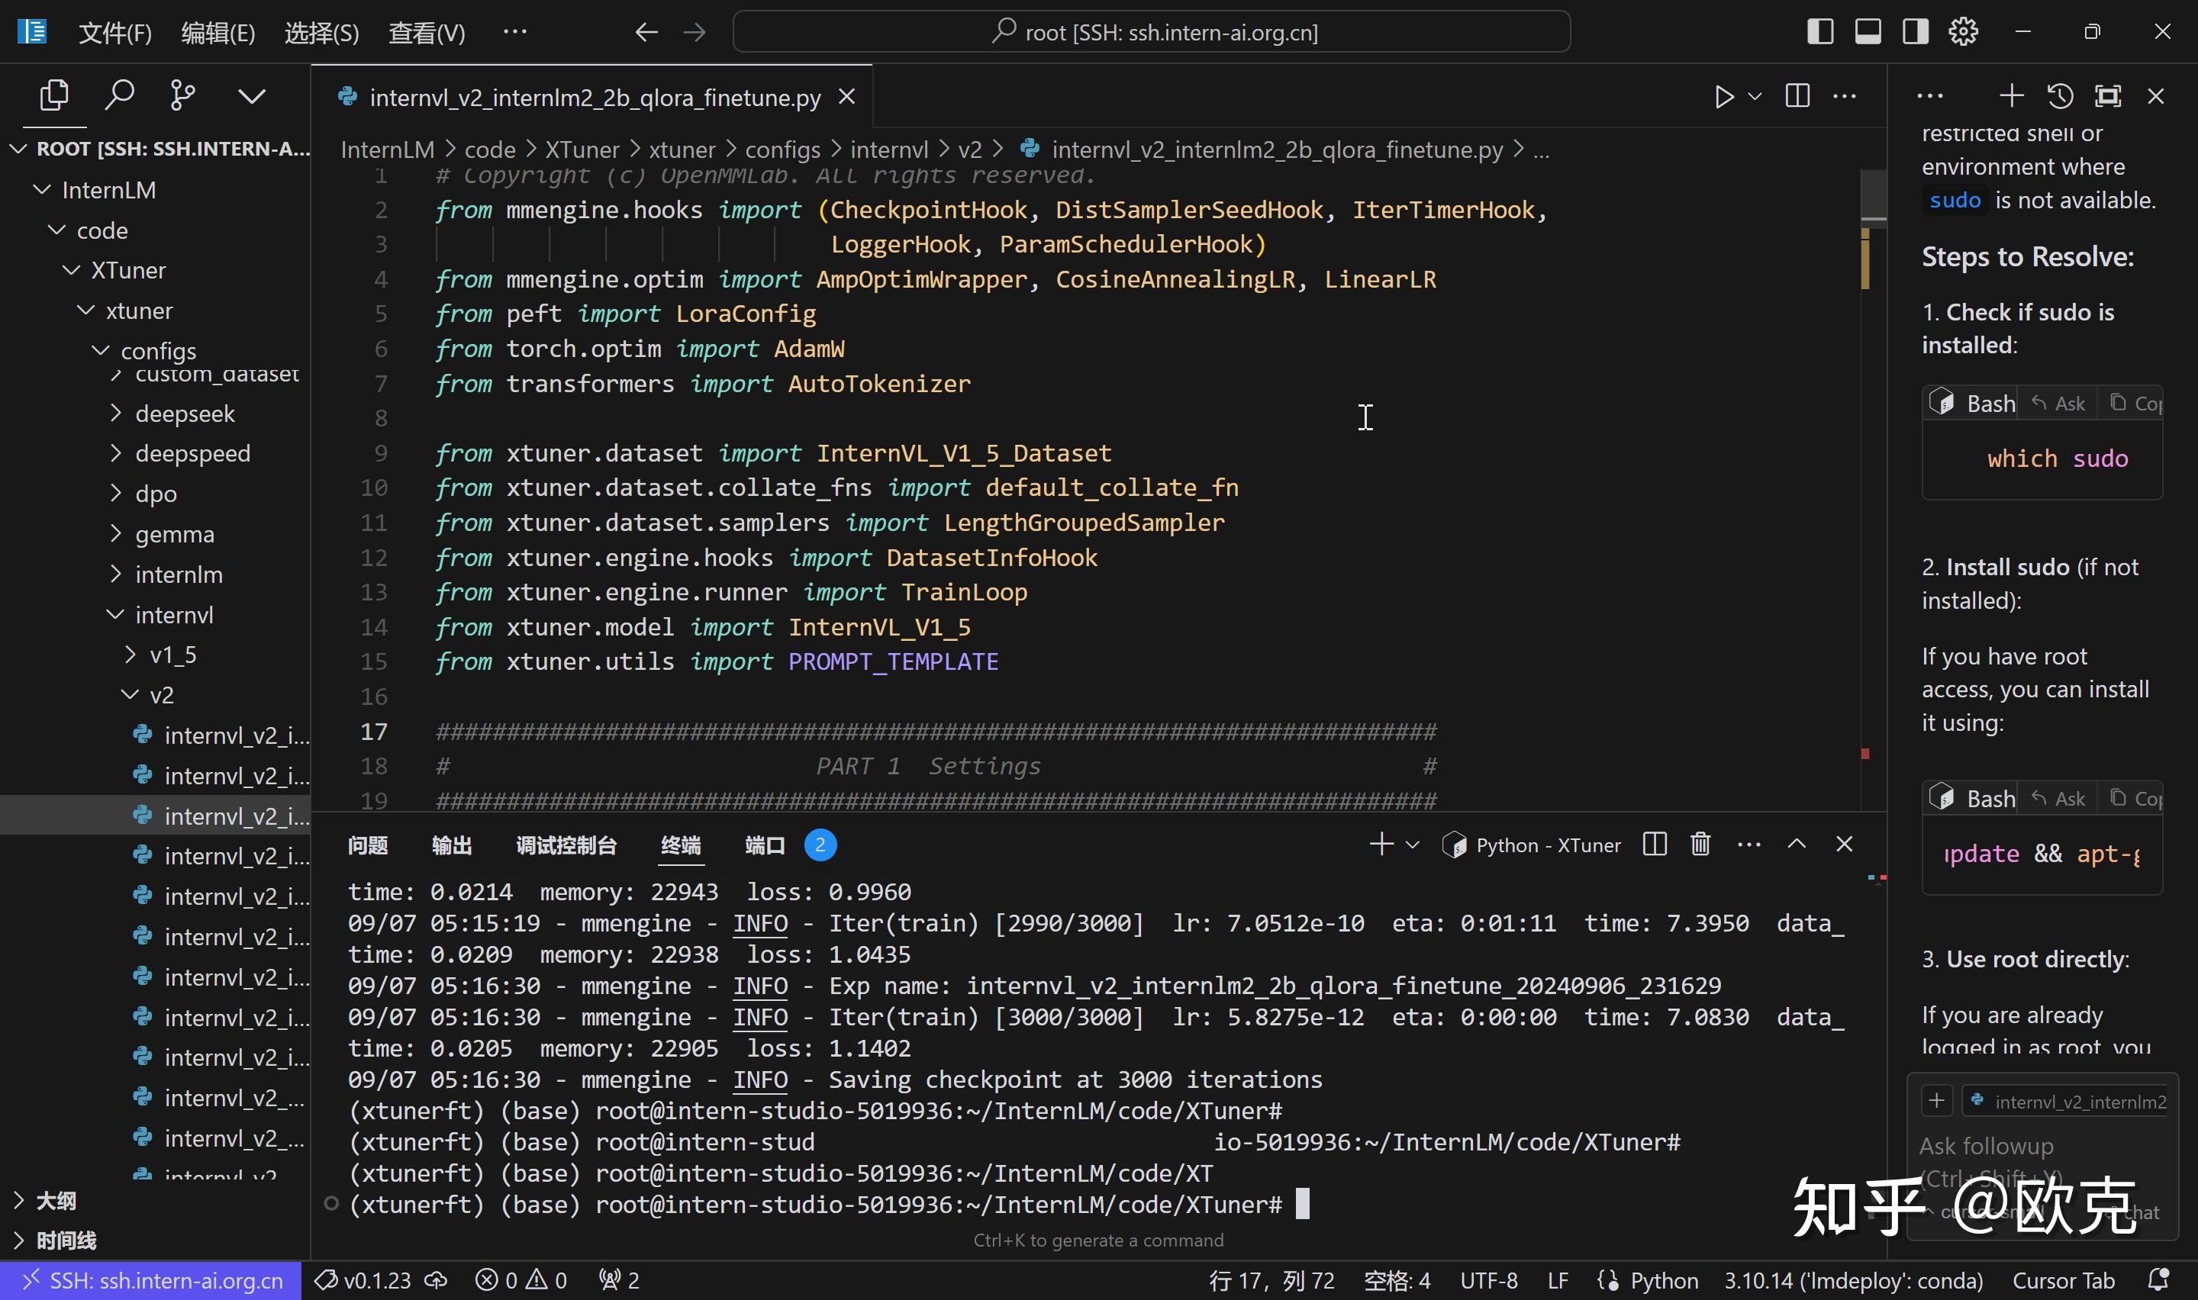Click the Run Python File play icon
Image resolution: width=2198 pixels, height=1300 pixels.
click(x=1724, y=96)
